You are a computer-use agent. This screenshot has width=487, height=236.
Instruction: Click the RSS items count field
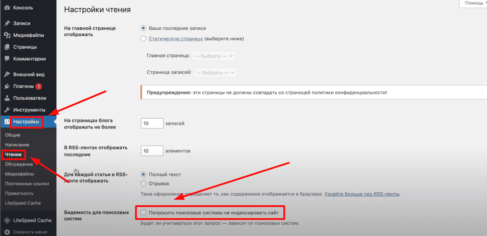(x=152, y=151)
